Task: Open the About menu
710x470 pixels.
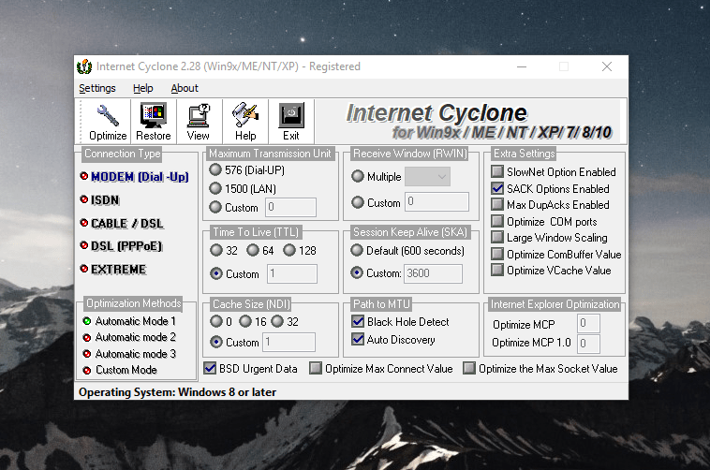Action: pyautogui.click(x=185, y=88)
